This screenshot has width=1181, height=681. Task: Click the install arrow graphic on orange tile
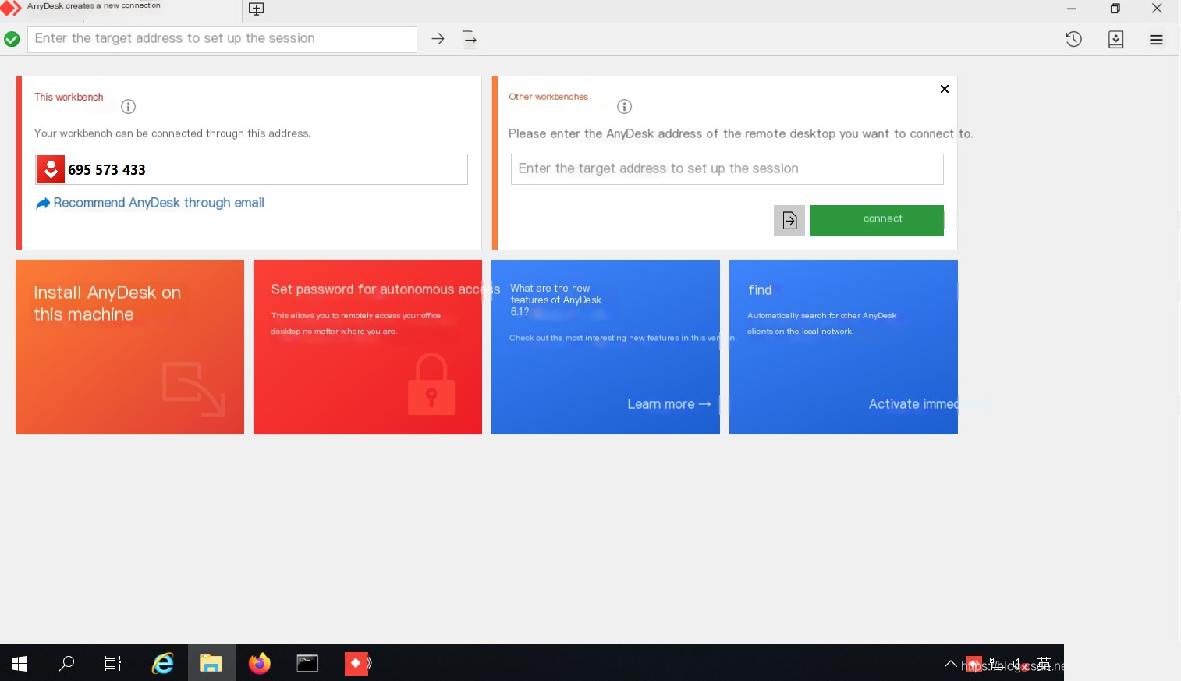click(x=193, y=389)
